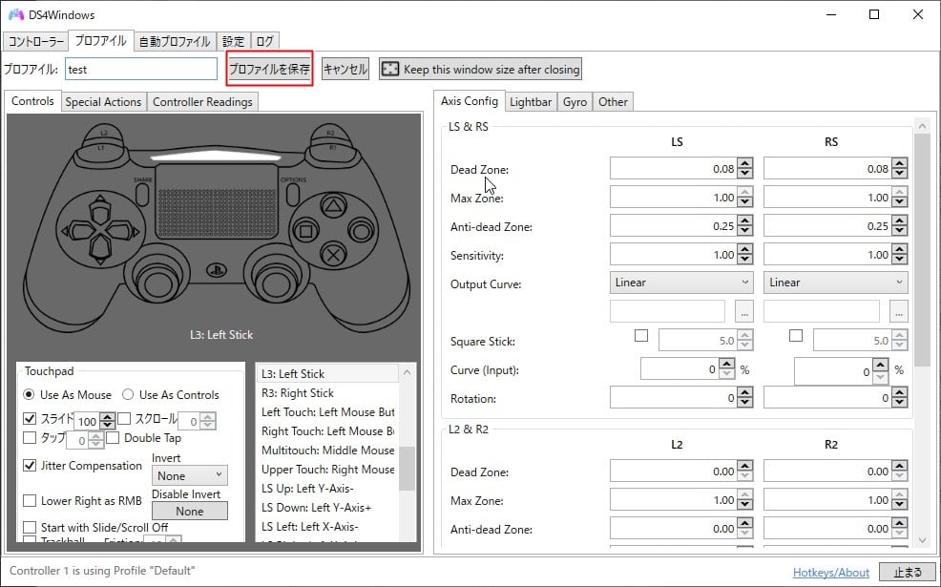Image resolution: width=941 pixels, height=587 pixels.
Task: Click the 止まる button
Action: (908, 572)
